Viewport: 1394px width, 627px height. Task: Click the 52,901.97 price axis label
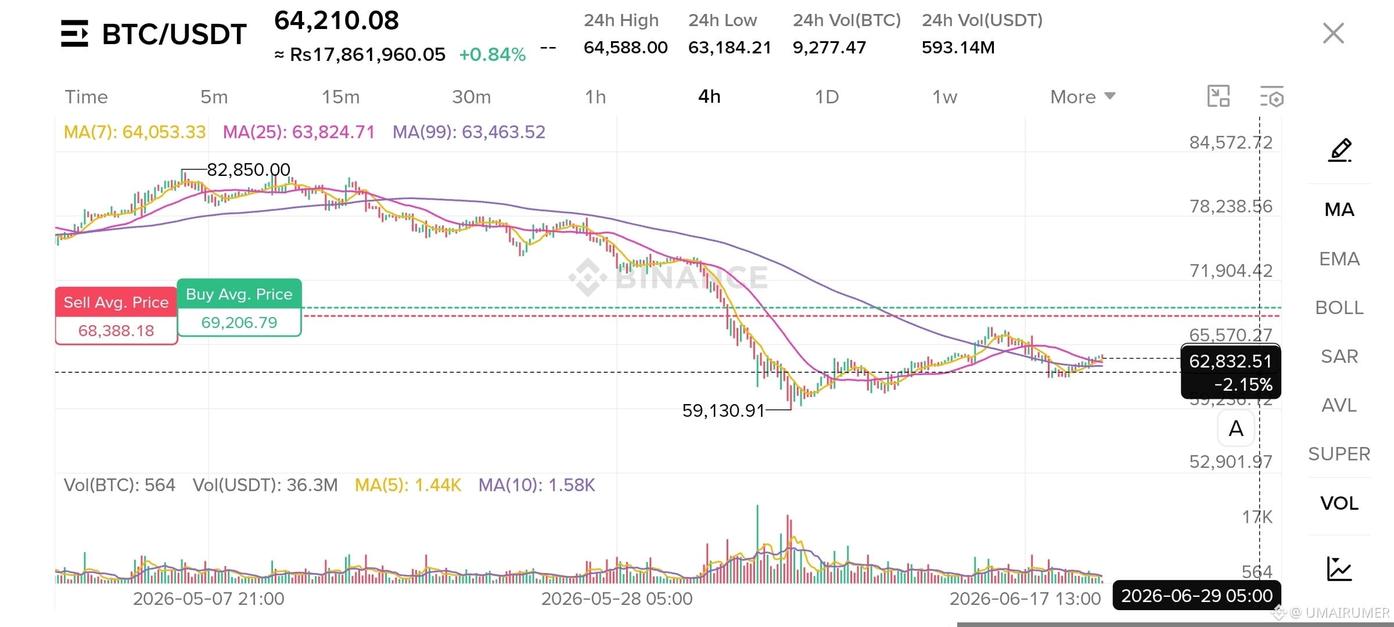(x=1231, y=462)
